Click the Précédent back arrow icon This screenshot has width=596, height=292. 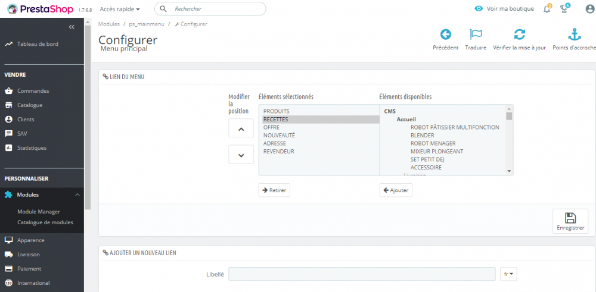click(x=445, y=34)
